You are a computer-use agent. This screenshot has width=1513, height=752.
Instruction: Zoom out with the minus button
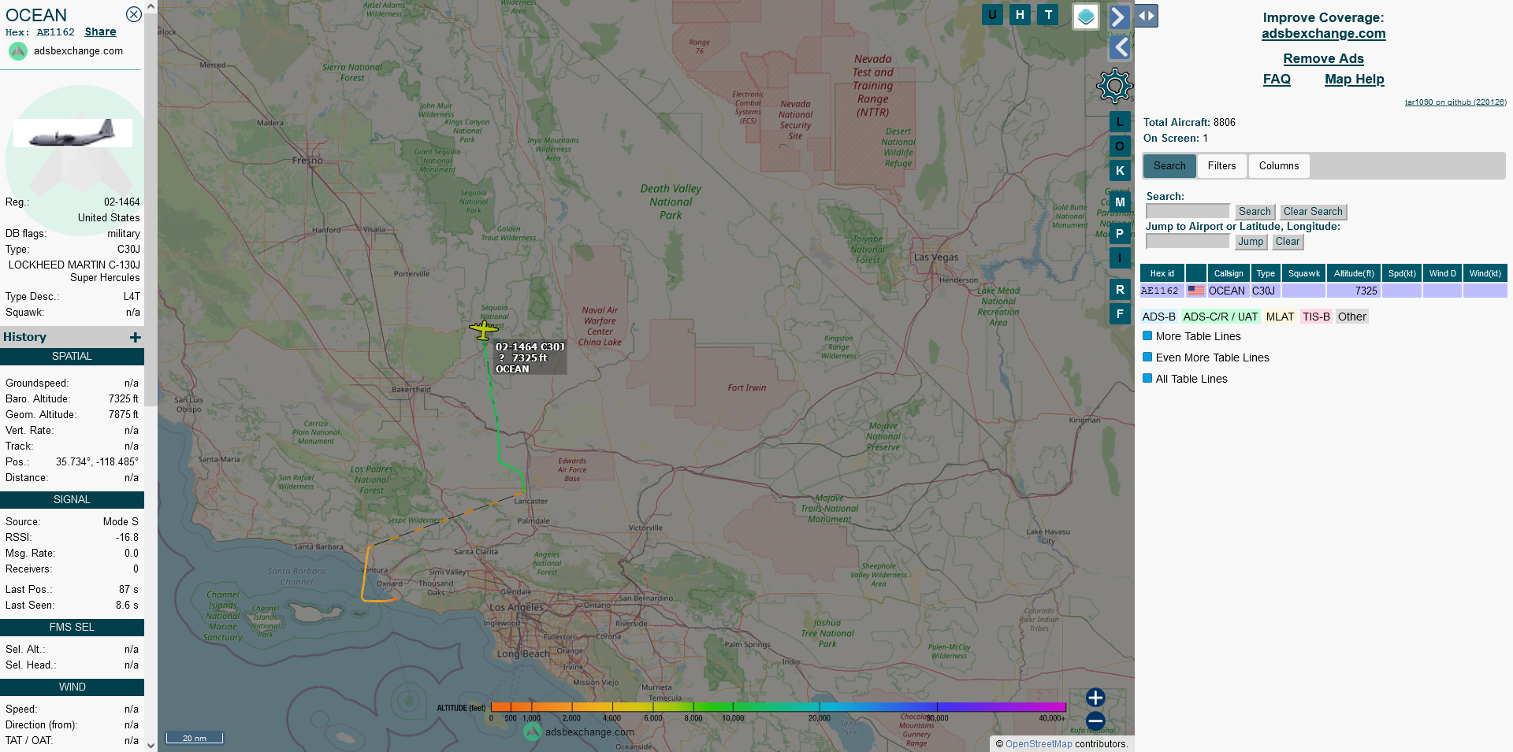(x=1095, y=721)
